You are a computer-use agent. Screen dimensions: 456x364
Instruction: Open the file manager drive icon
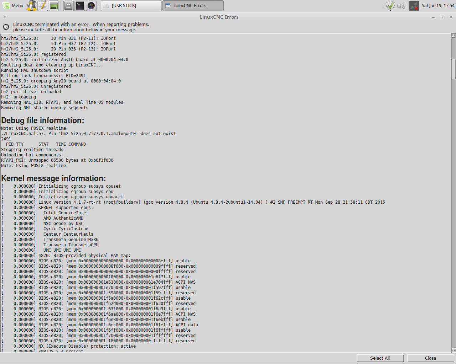tap(68, 5)
